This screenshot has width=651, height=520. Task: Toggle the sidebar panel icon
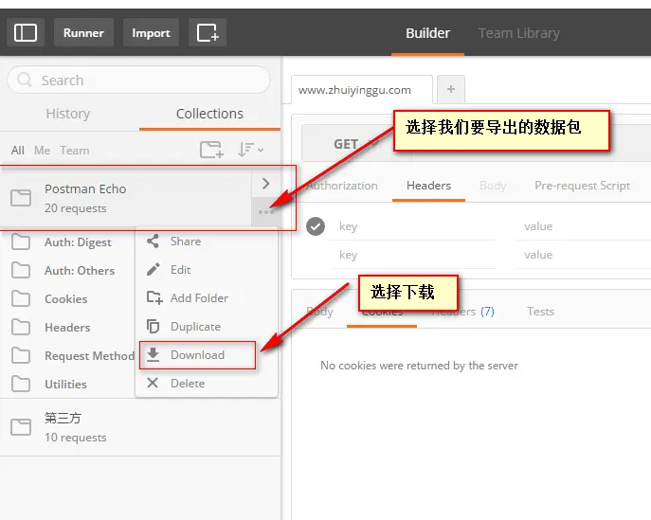point(26,32)
